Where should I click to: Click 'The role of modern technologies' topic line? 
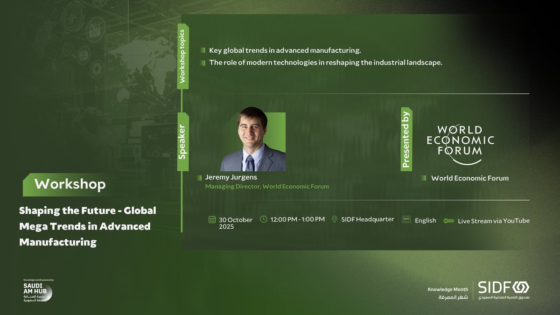coord(325,63)
